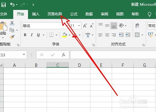Insert function using fx icon
This screenshot has height=112, width=156.
pos(64,55)
